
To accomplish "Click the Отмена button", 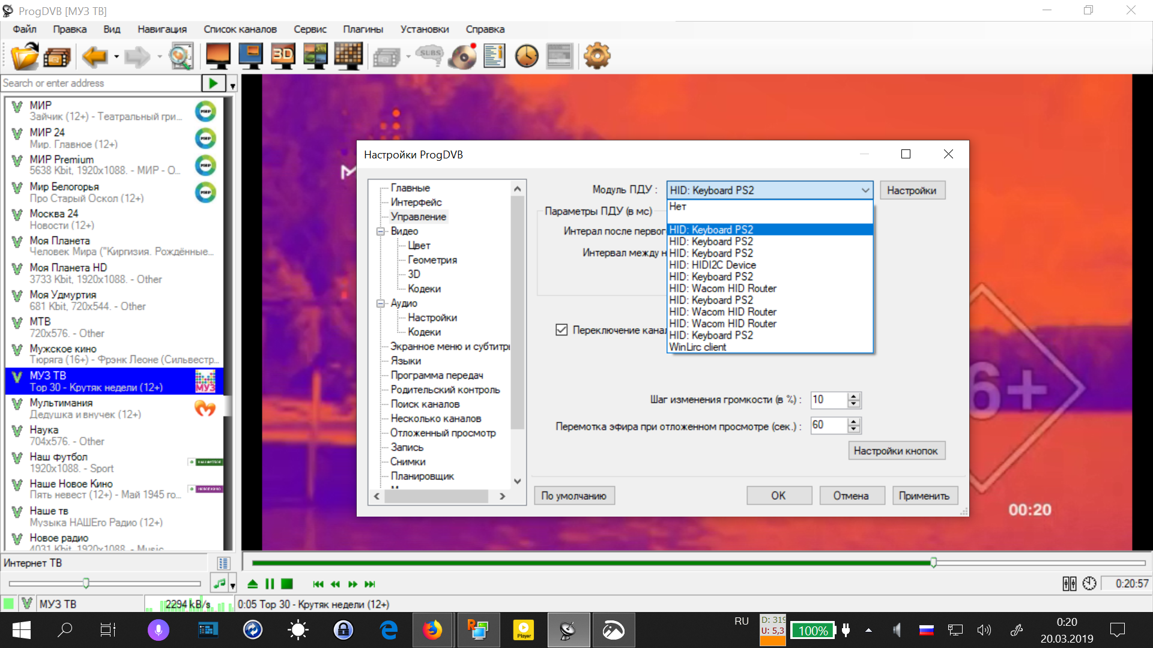I will click(851, 496).
